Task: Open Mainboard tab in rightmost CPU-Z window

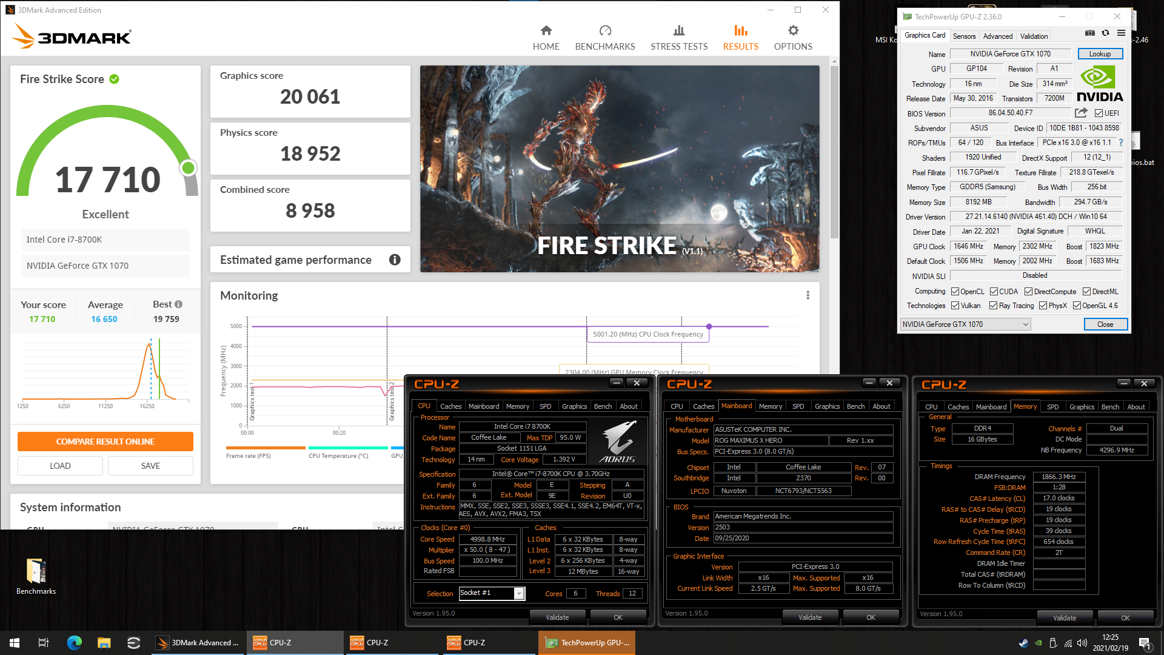Action: click(x=991, y=407)
